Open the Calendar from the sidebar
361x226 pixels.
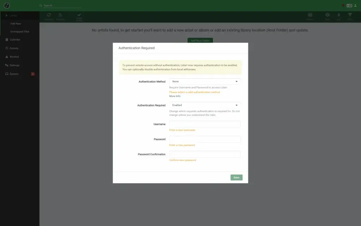[14, 40]
